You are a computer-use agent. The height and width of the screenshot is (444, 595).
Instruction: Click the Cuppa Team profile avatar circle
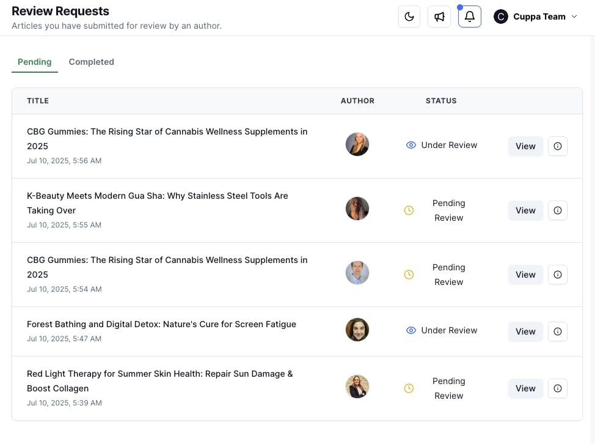pyautogui.click(x=501, y=17)
